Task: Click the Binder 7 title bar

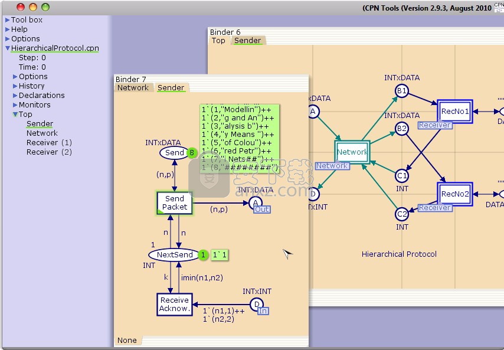Action: pyautogui.click(x=211, y=79)
